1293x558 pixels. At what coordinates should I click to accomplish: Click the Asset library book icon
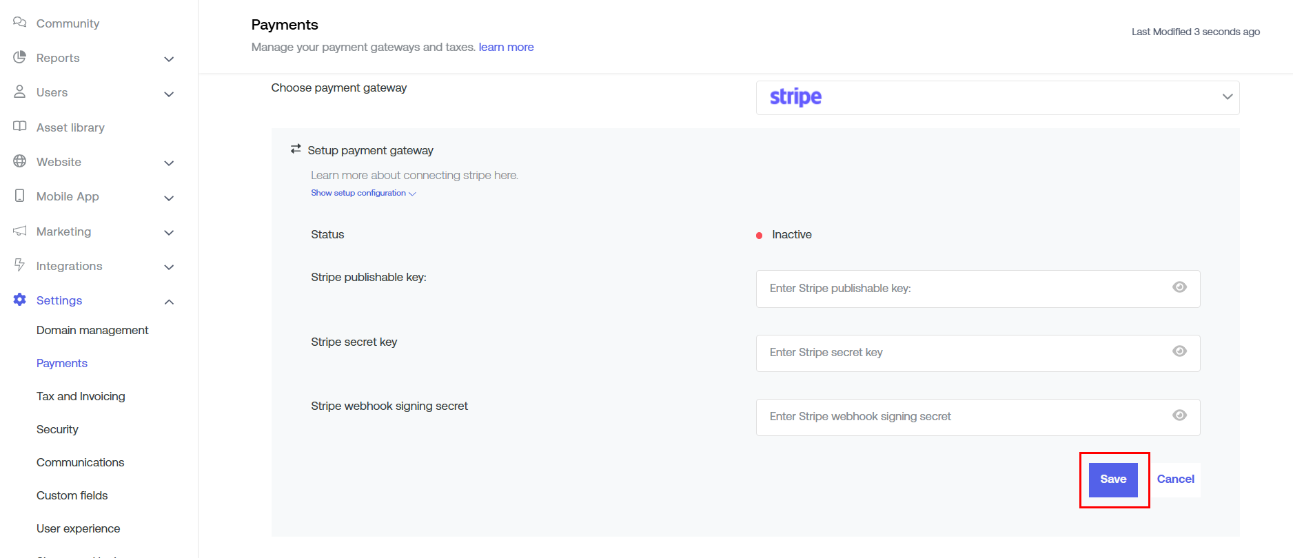coord(19,127)
